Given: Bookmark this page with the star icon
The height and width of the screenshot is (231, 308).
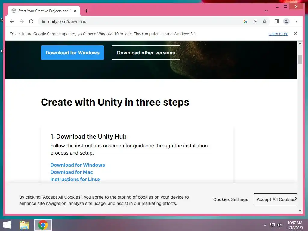Looking at the screenshot, I should (x=265, y=21).
